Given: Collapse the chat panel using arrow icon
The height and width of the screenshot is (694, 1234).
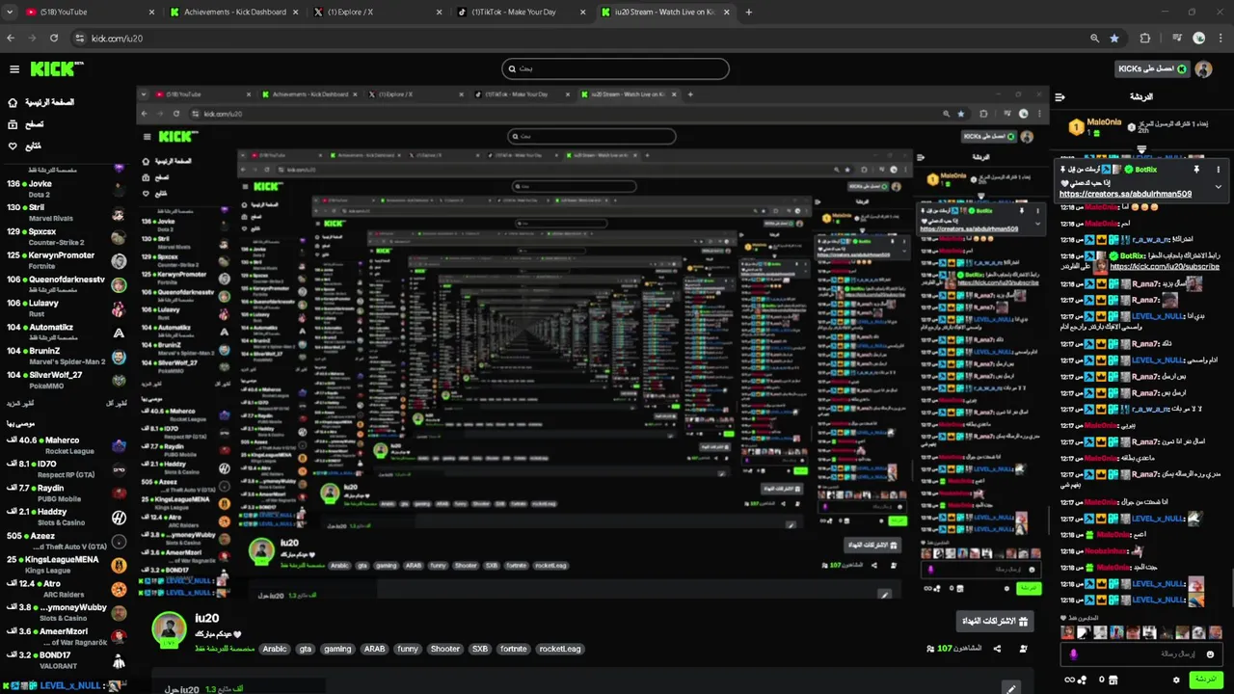Looking at the screenshot, I should pyautogui.click(x=1060, y=97).
